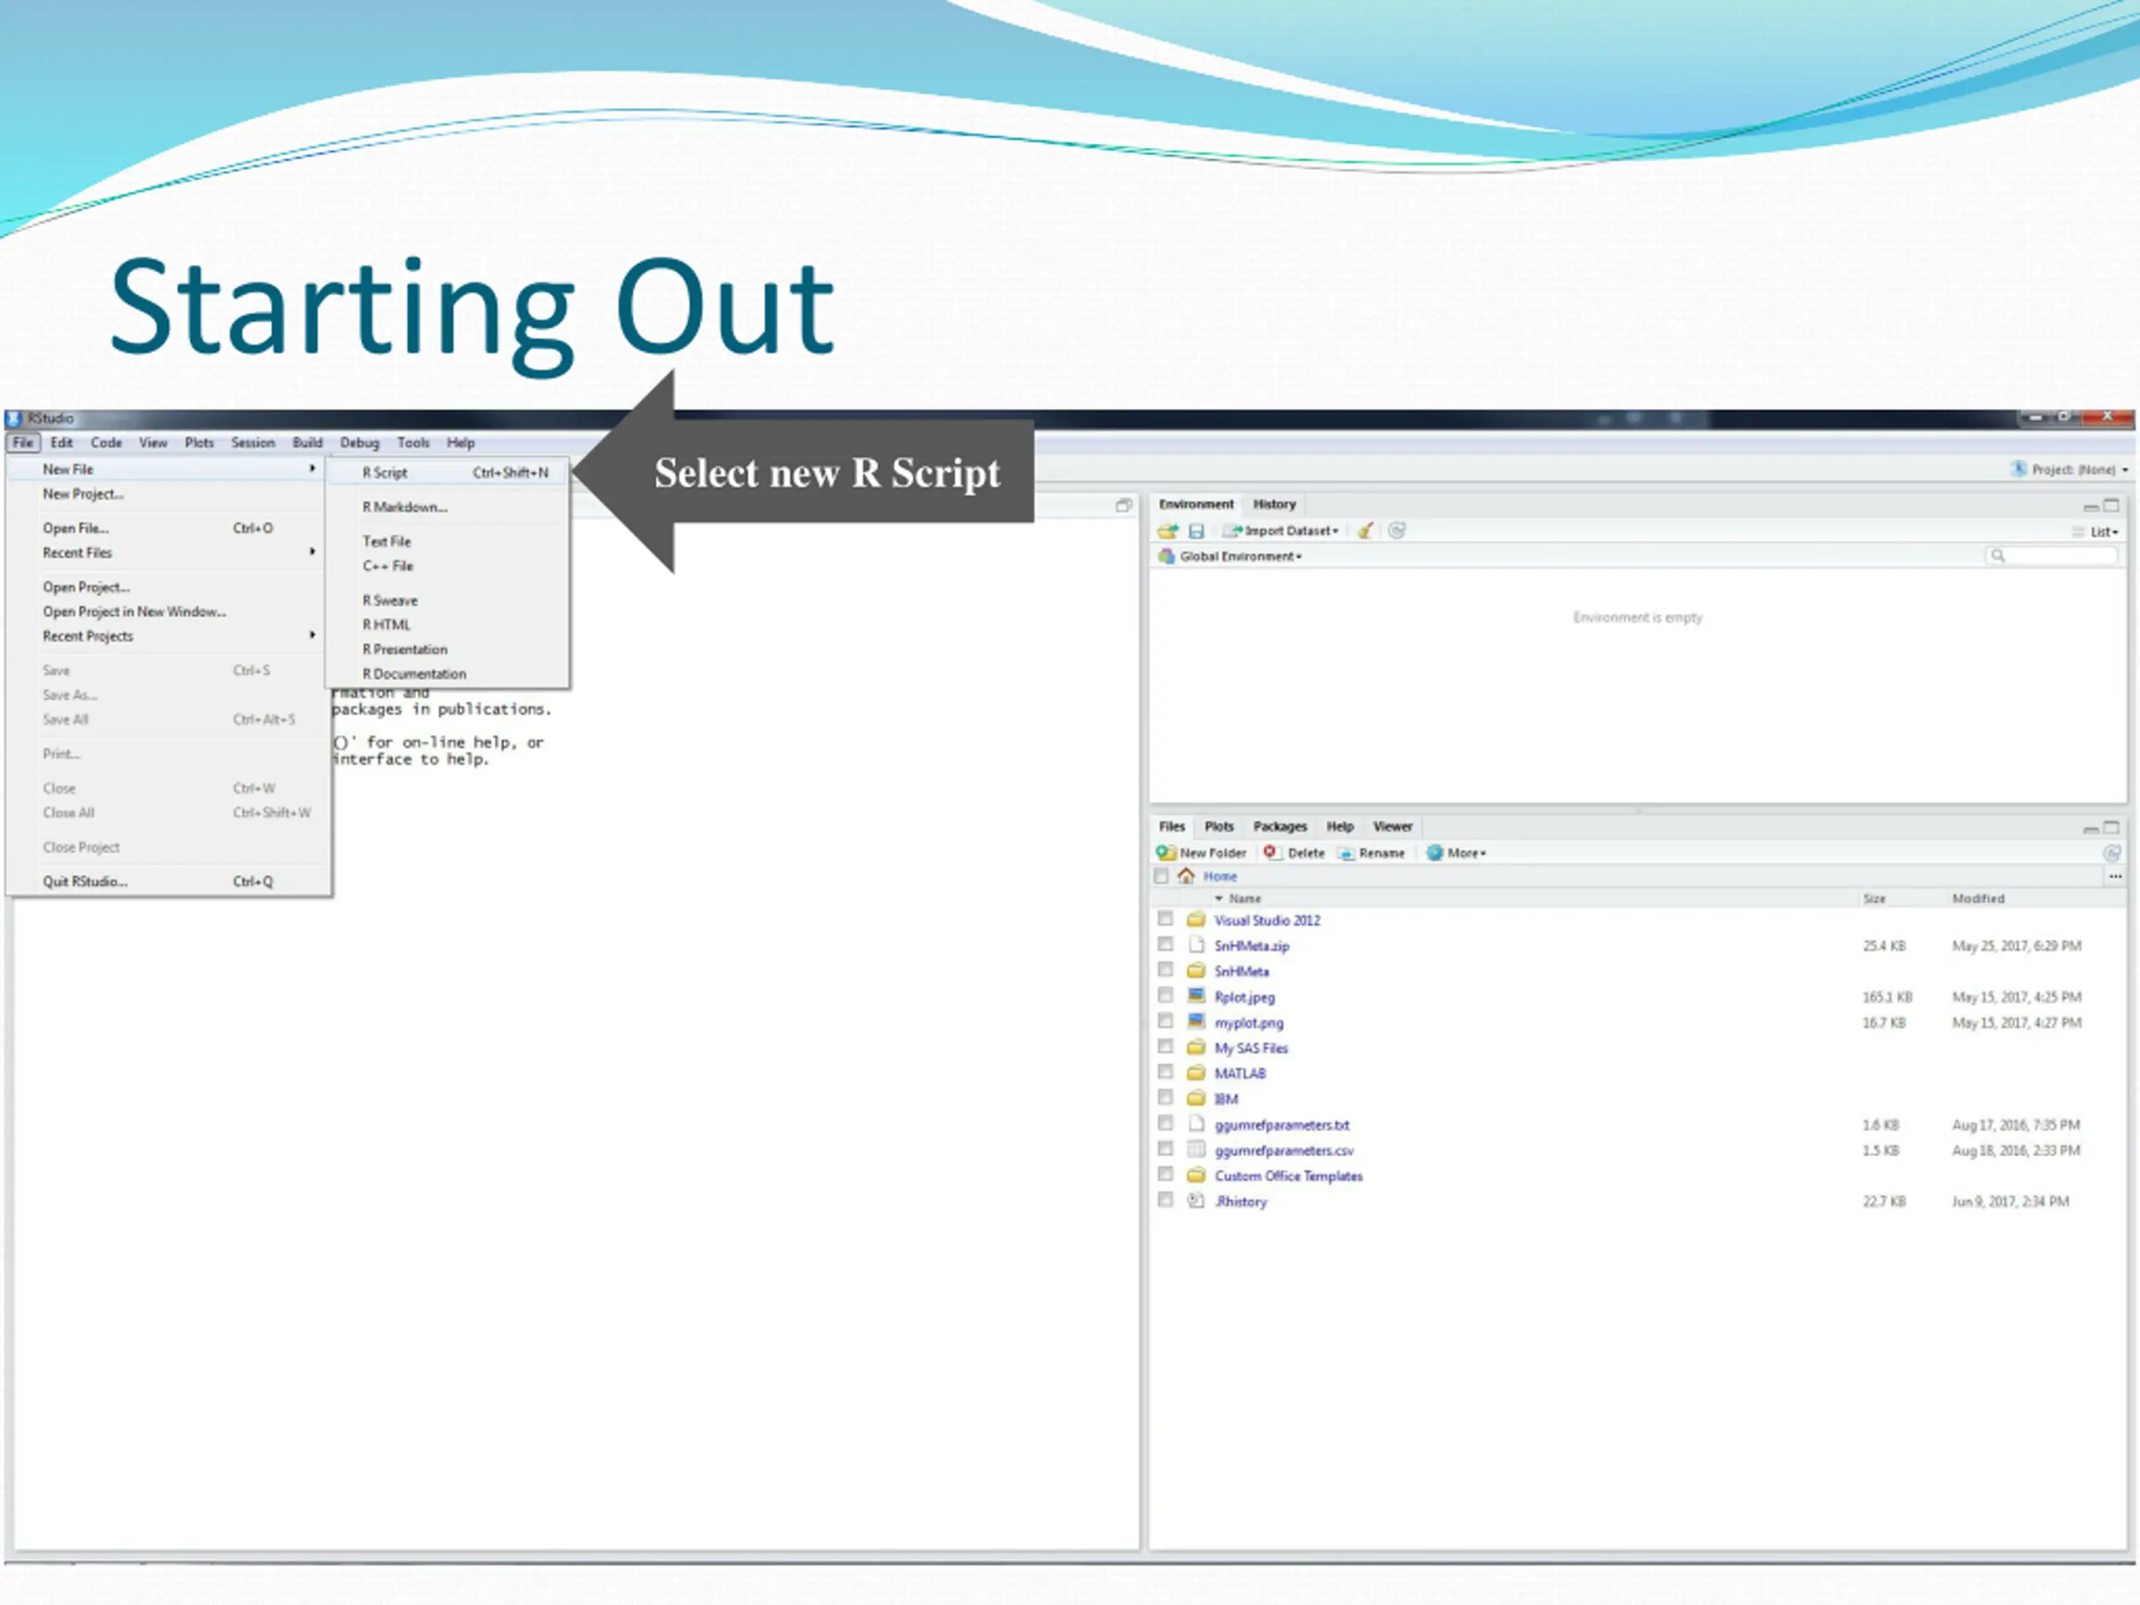Open the Project (None) menu
2140x1605 pixels.
pyautogui.click(x=2071, y=469)
